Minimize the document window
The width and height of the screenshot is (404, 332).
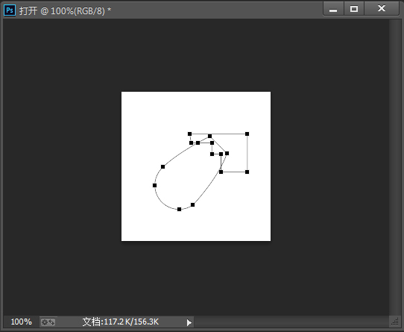[333, 9]
